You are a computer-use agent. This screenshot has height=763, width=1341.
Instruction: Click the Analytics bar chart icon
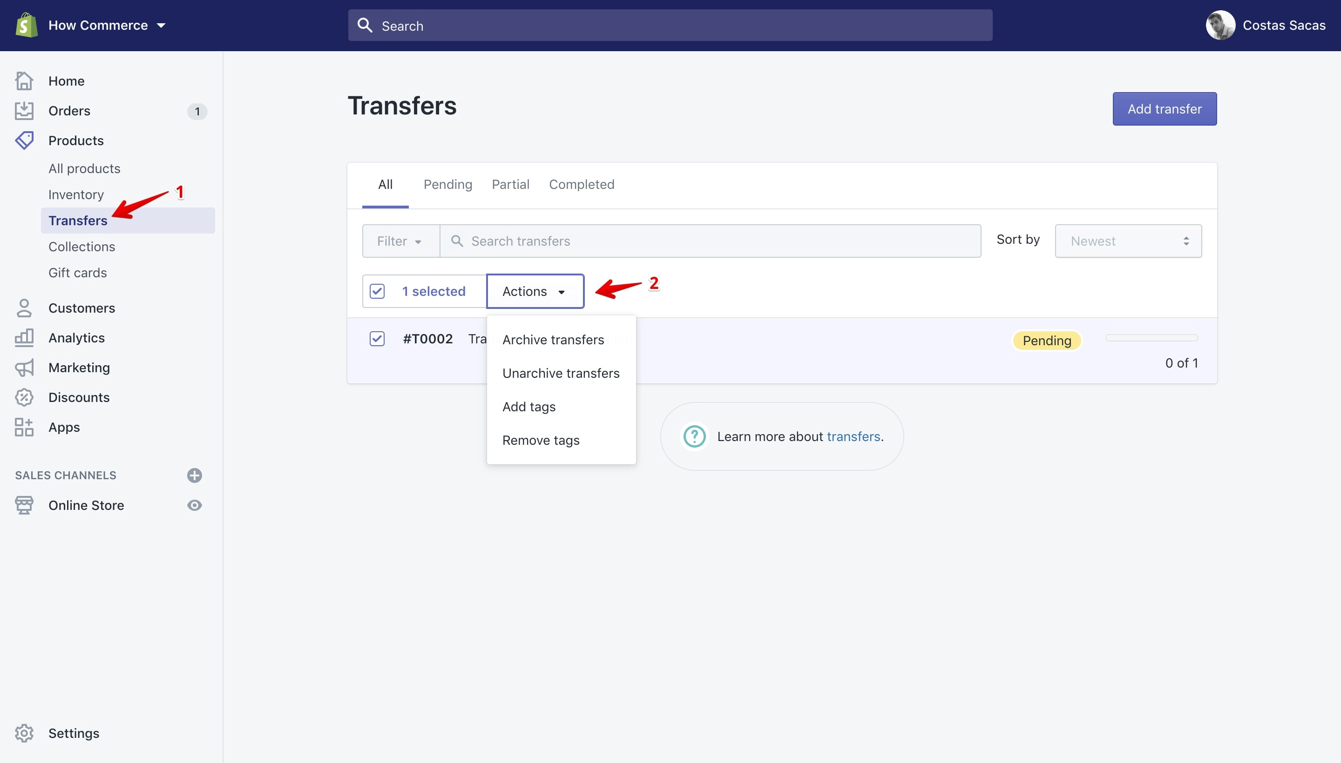coord(24,338)
